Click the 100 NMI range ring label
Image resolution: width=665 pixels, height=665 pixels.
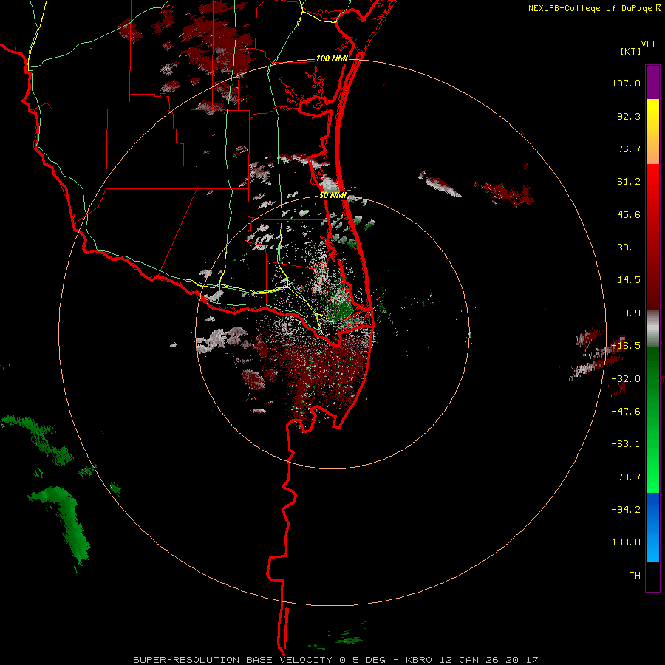pyautogui.click(x=332, y=58)
